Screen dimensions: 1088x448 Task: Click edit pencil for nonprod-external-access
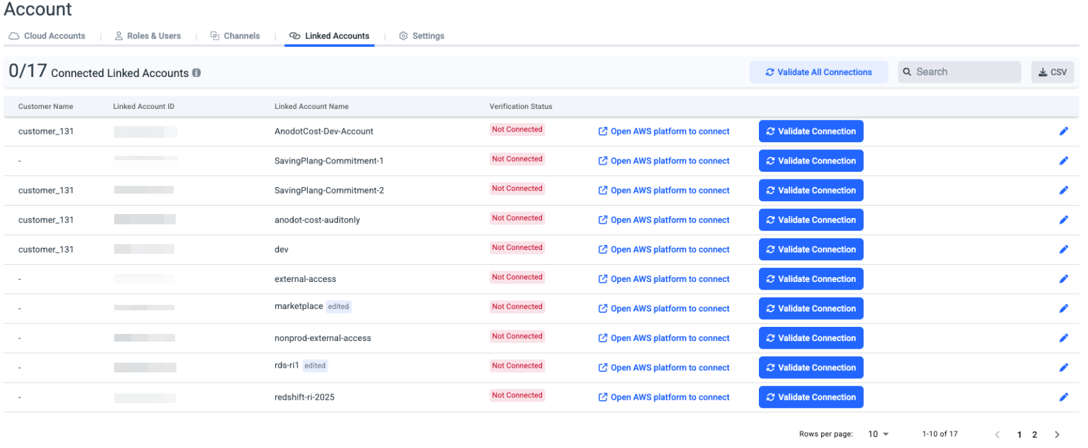pyautogui.click(x=1063, y=338)
